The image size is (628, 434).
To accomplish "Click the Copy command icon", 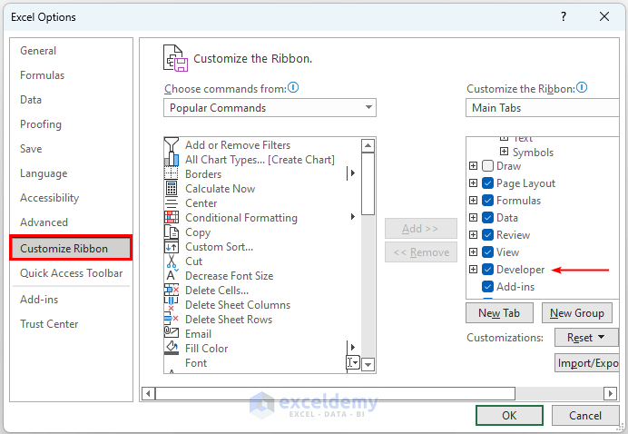I will 172,232.
